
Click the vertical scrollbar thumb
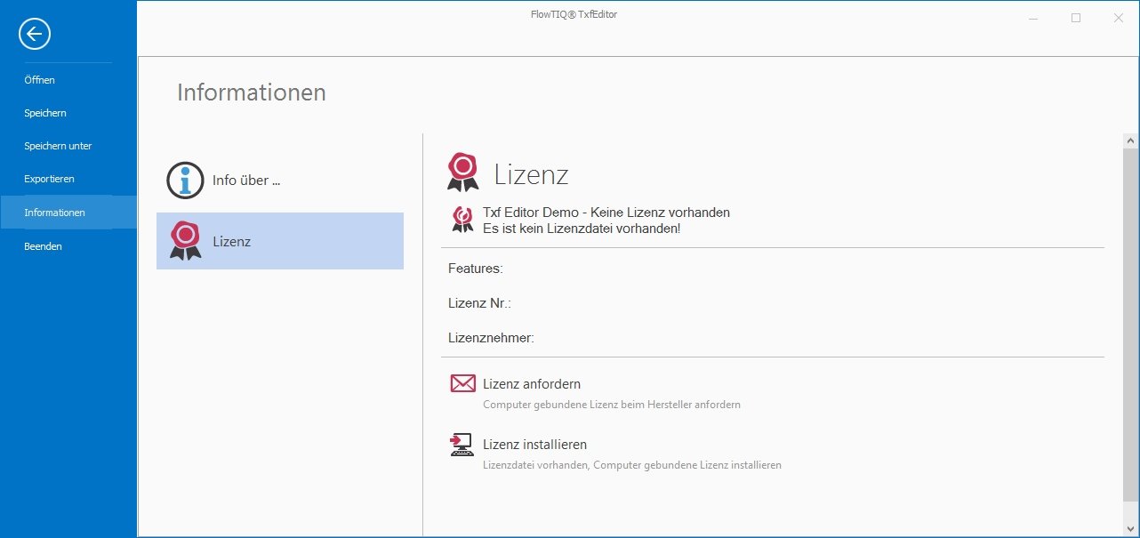(1131, 325)
